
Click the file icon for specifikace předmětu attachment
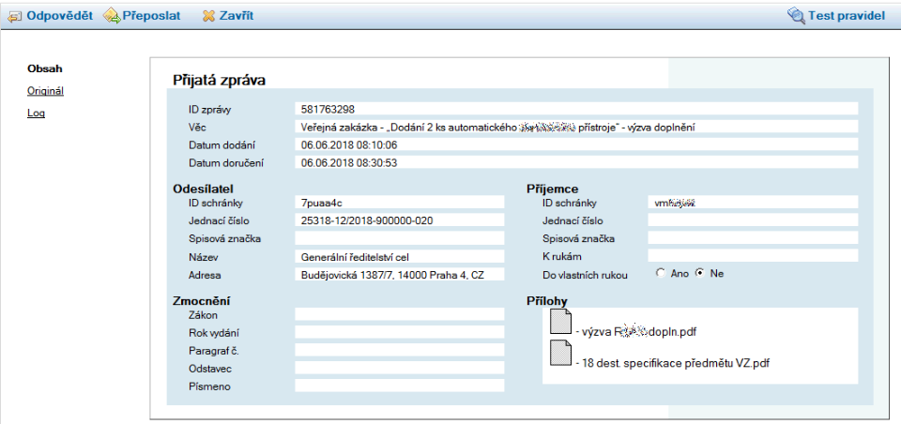(560, 355)
